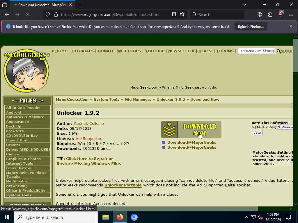Click Here to Repair Windows Files tip link
This screenshot has height=223, width=298.
coord(89,161)
